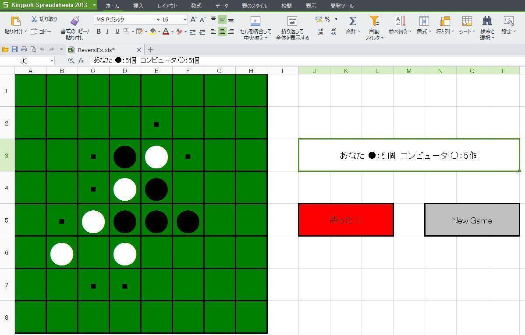
Task: Click the save floppy disk icon
Action: coord(14,49)
